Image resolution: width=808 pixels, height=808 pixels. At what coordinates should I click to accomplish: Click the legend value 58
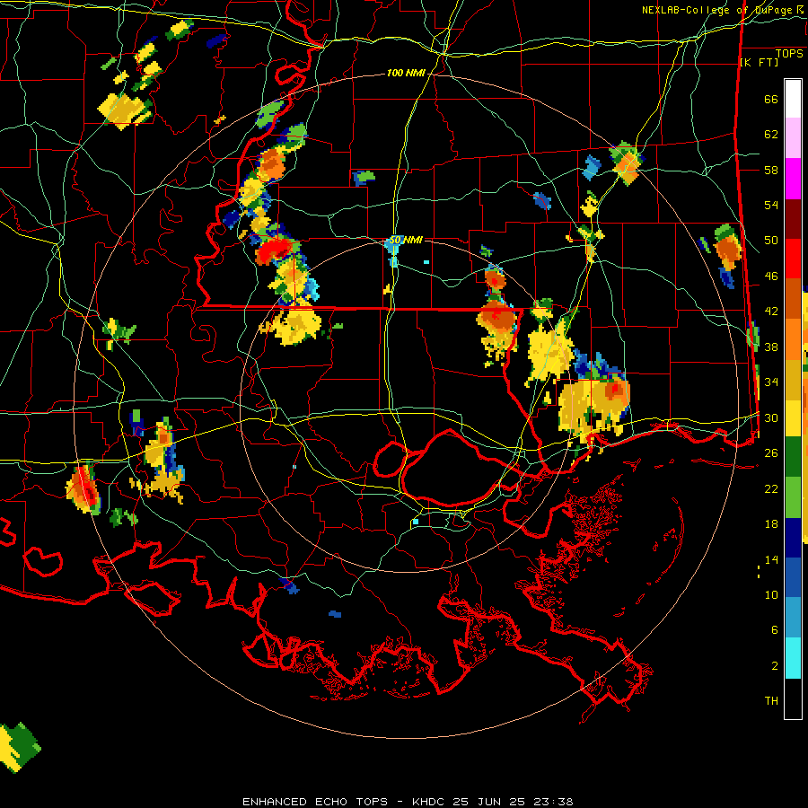coord(771,170)
